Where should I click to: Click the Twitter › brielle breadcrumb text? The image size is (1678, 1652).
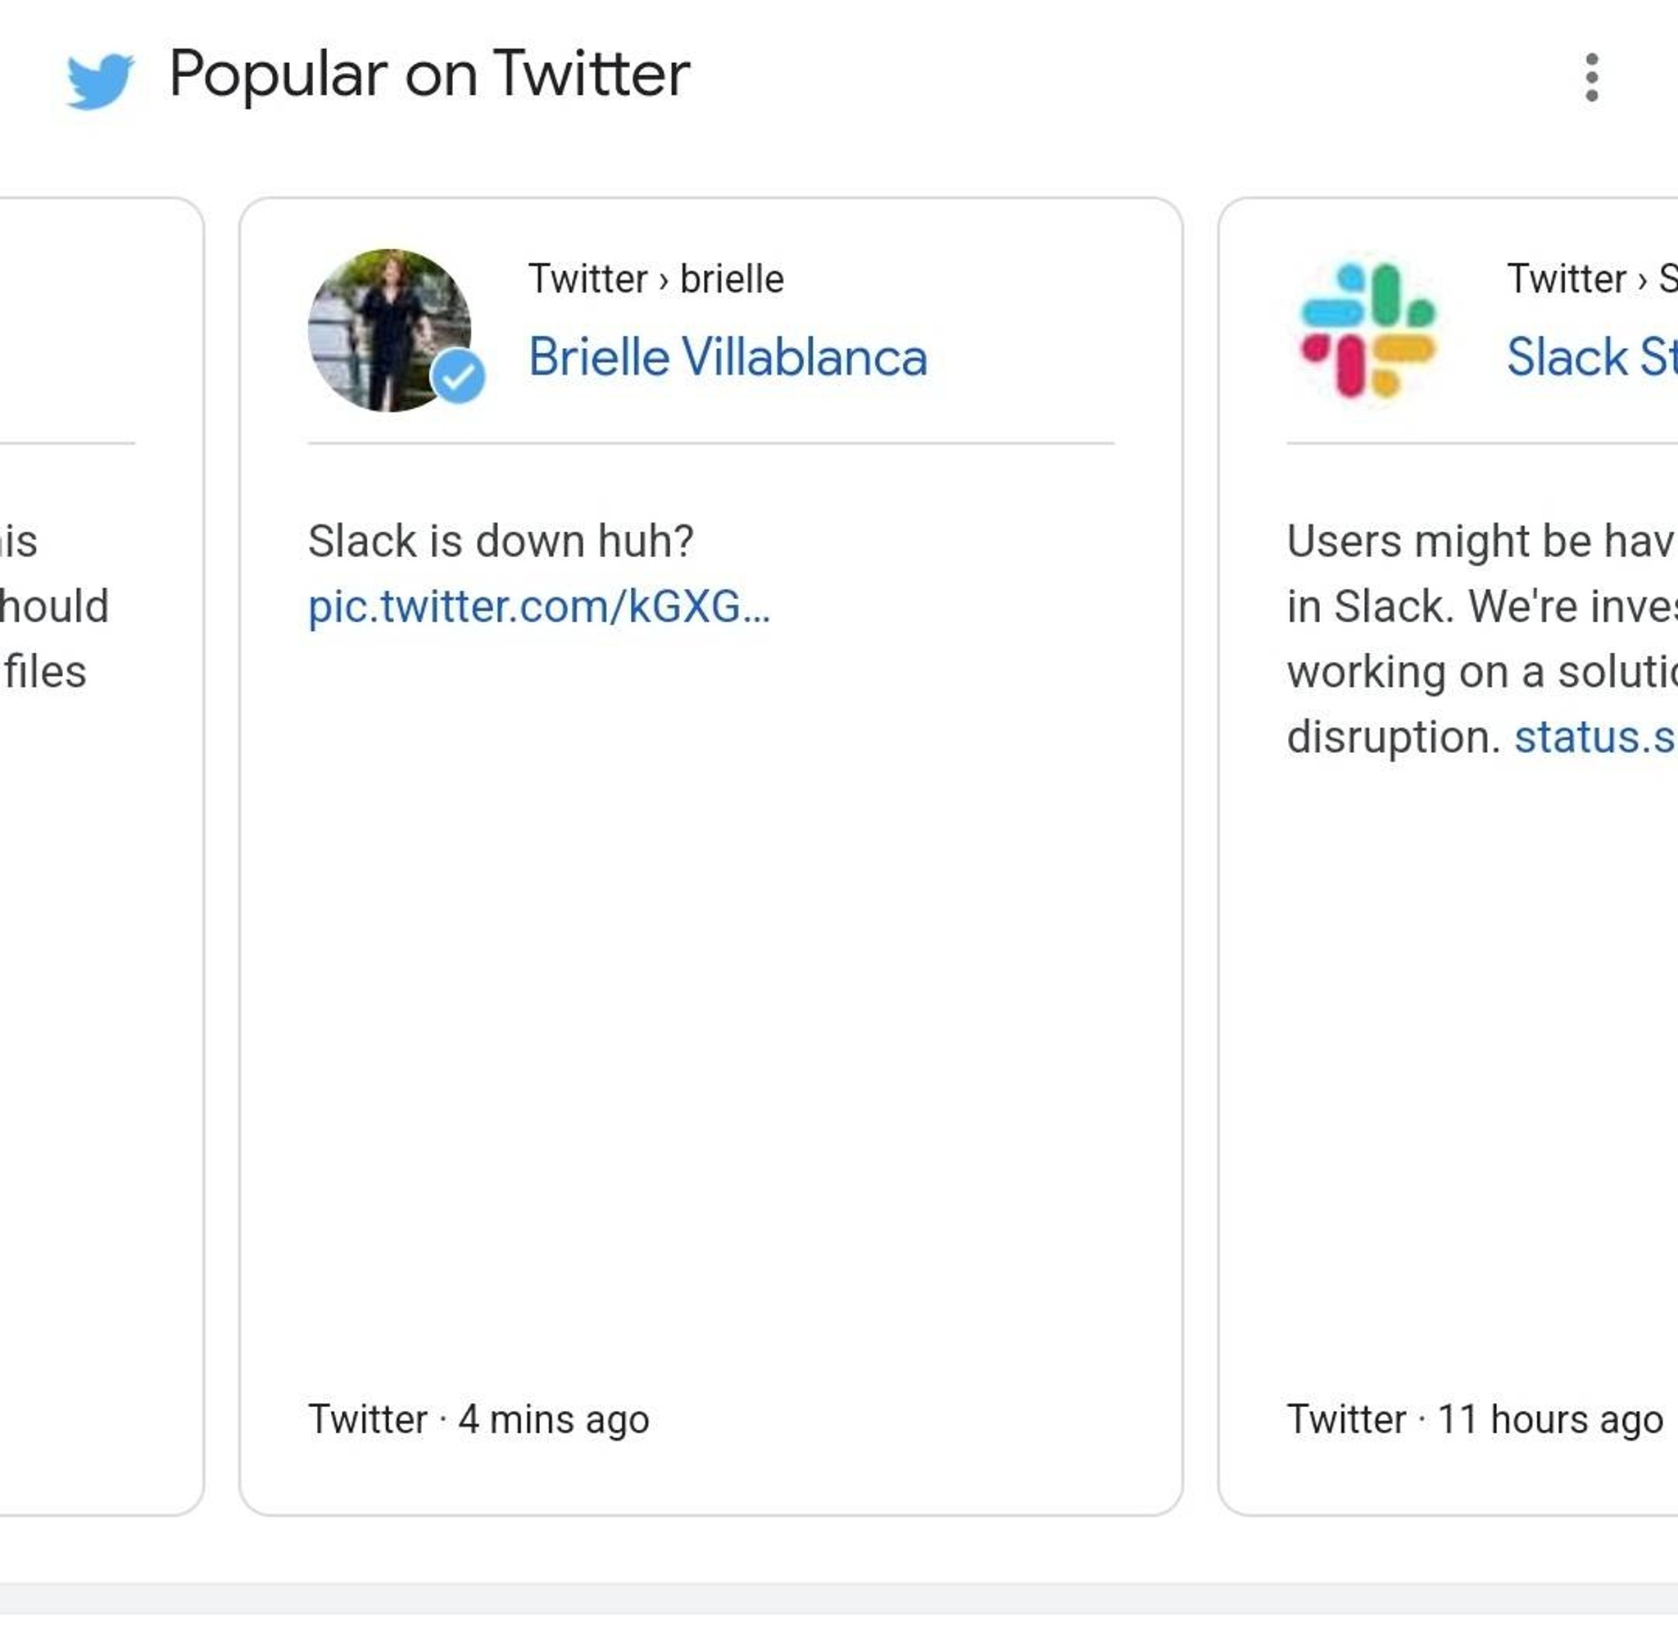(x=656, y=279)
